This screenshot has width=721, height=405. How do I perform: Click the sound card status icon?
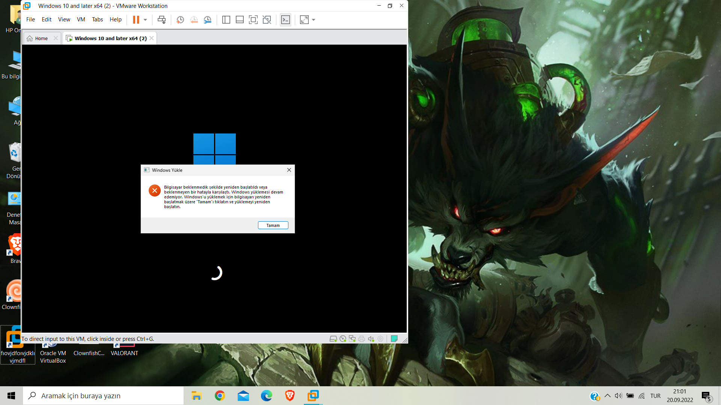371,339
